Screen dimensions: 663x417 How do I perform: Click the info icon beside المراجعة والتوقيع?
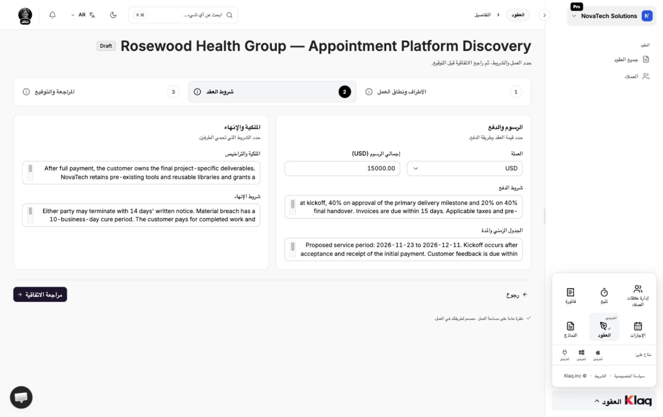point(26,92)
